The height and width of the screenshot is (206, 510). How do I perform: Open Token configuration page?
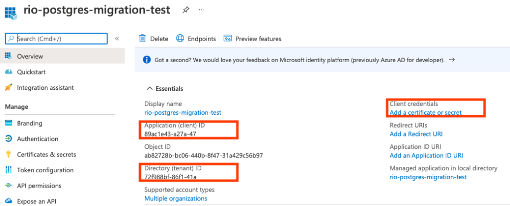pos(45,170)
